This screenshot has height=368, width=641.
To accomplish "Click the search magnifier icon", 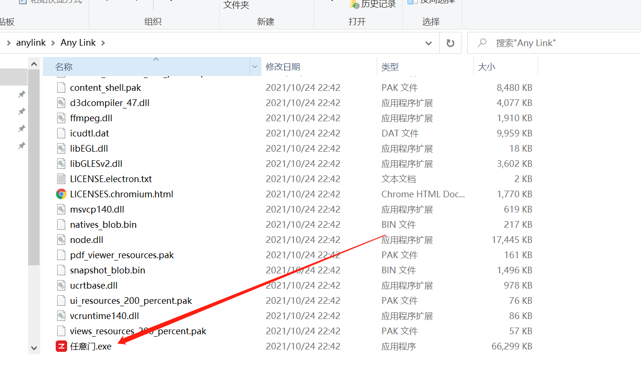I will coord(482,43).
